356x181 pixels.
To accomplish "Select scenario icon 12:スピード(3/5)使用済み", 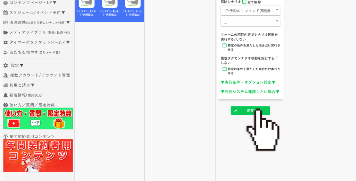I will (87, 4).
